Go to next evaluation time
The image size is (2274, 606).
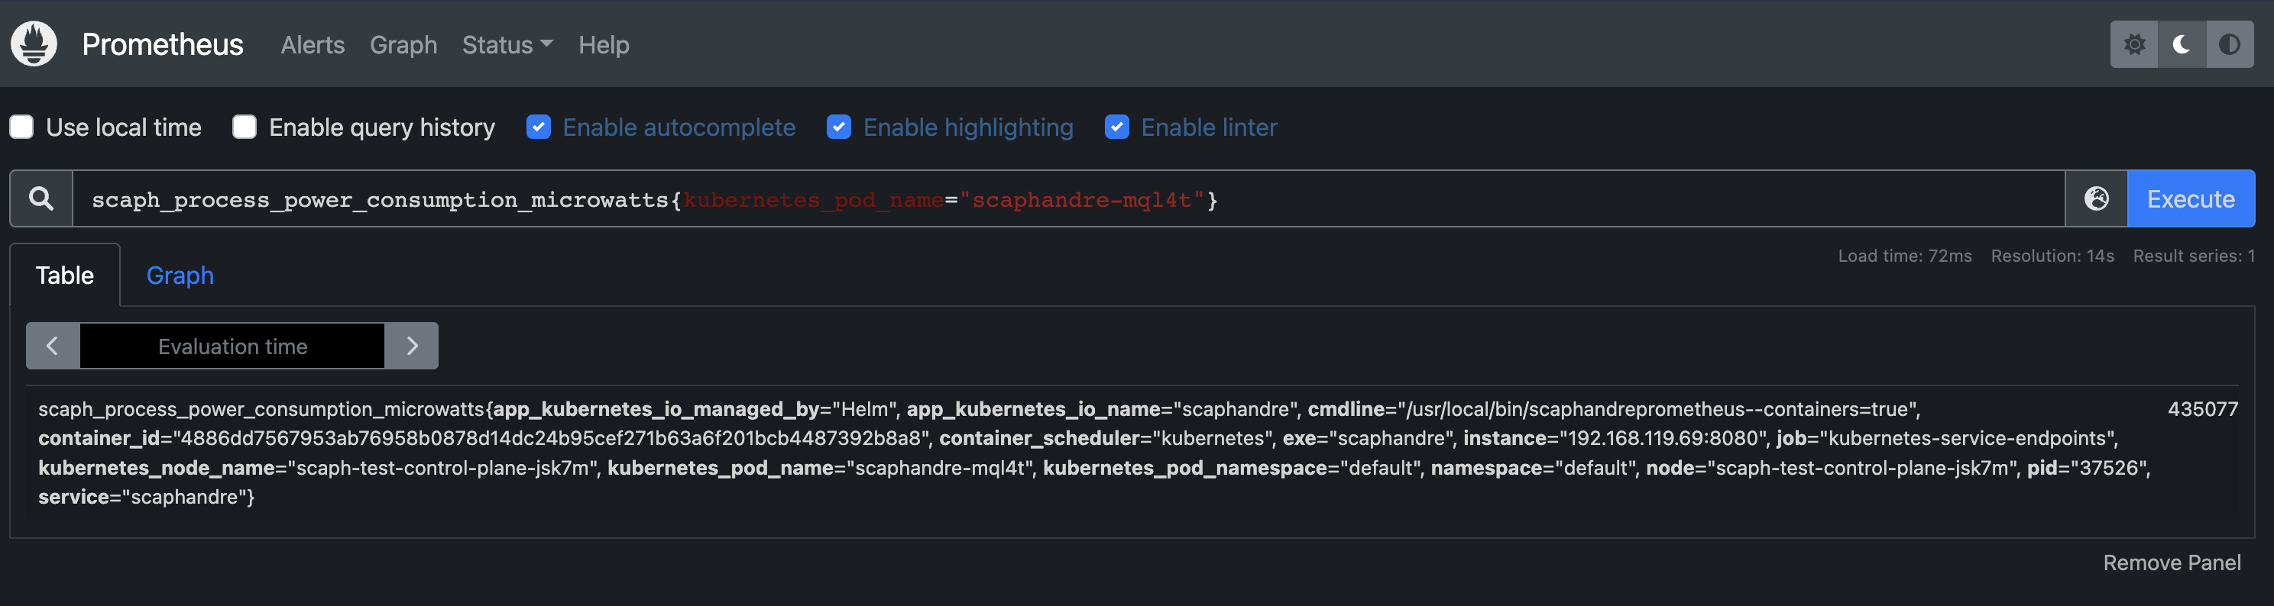point(411,346)
